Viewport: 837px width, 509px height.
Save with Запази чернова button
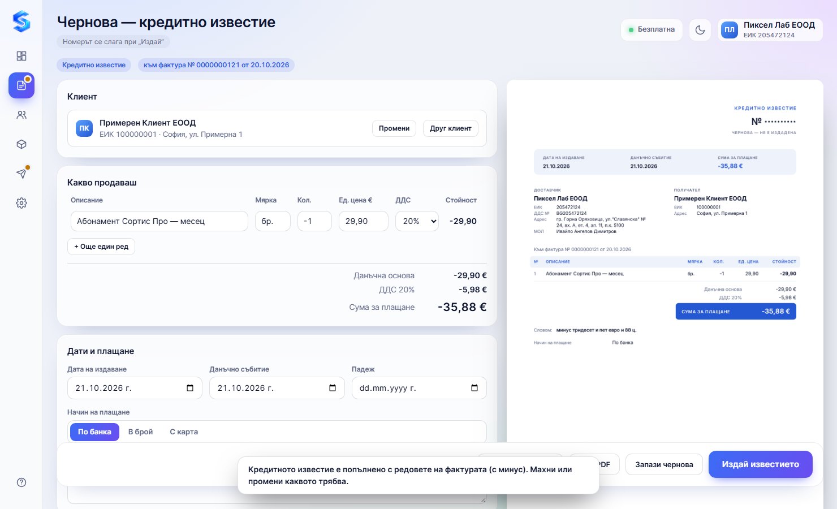(664, 464)
